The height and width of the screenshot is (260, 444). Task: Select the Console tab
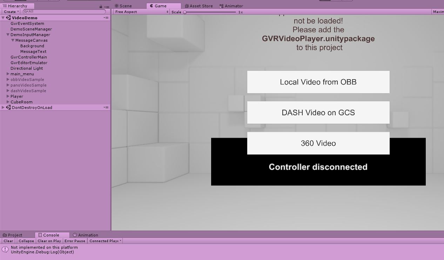[x=52, y=235]
